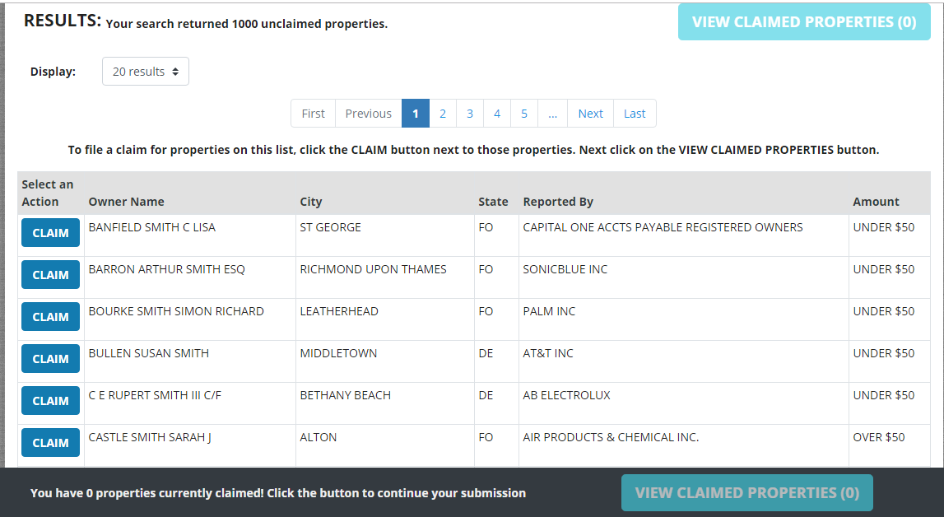Jump to the Last results page
Viewport: 944px width, 517px height.
click(635, 113)
